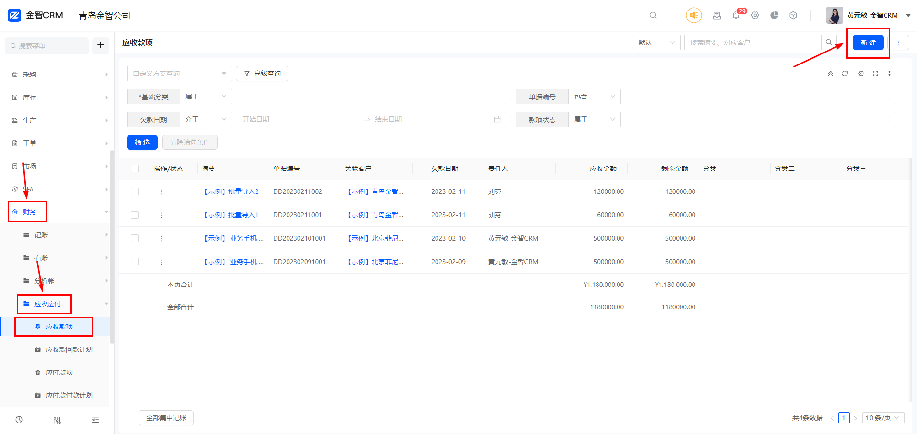Click the sidebar vertical scrollbar

(x=112, y=247)
